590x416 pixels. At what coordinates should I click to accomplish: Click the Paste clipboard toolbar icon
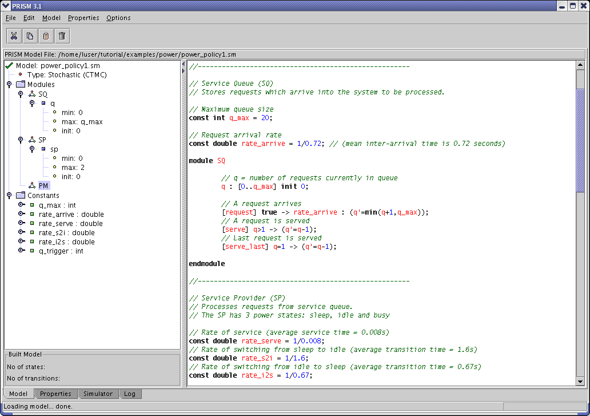(46, 36)
